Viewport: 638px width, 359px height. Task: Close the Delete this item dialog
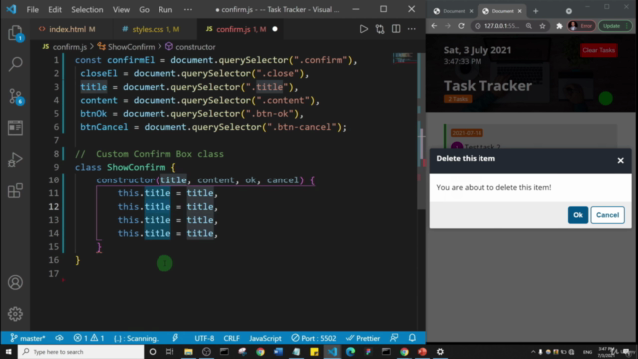620,160
